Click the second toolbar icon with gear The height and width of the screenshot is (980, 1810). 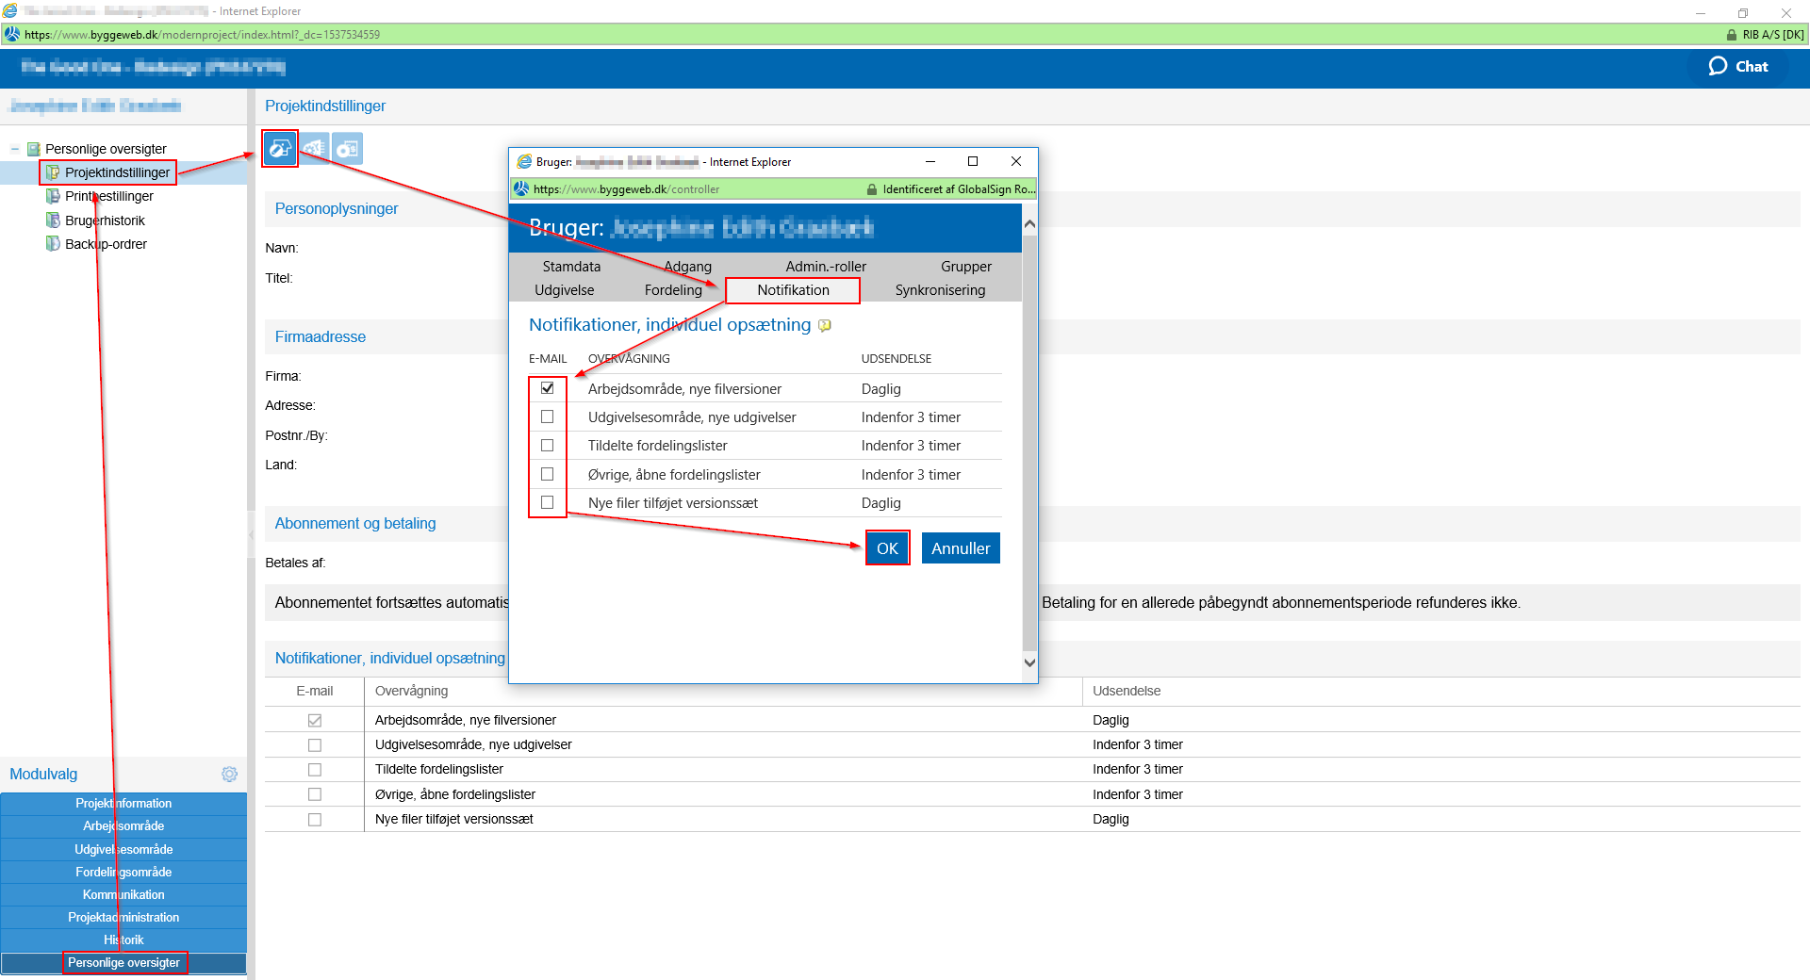coord(315,149)
